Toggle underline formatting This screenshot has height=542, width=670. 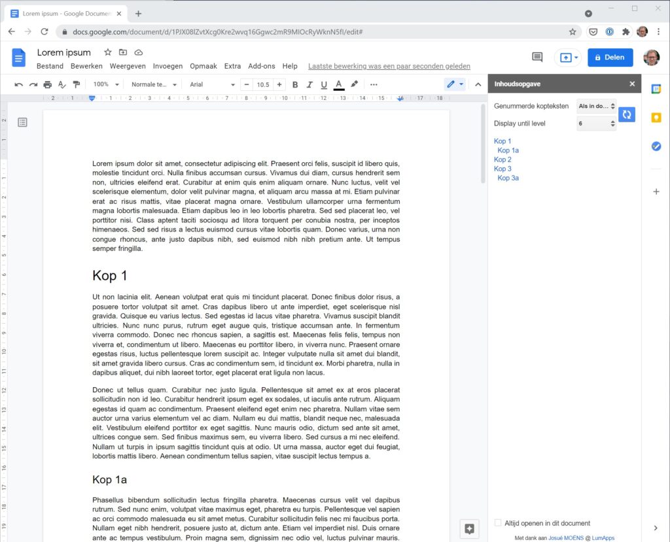click(x=324, y=84)
